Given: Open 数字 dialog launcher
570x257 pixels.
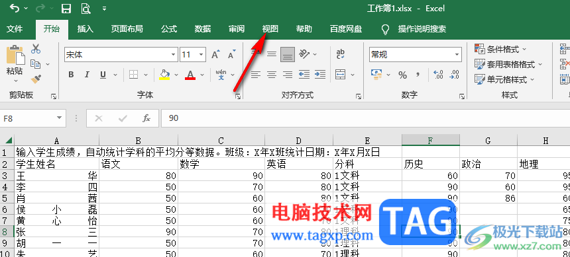Looking at the screenshot, I should click(x=462, y=96).
